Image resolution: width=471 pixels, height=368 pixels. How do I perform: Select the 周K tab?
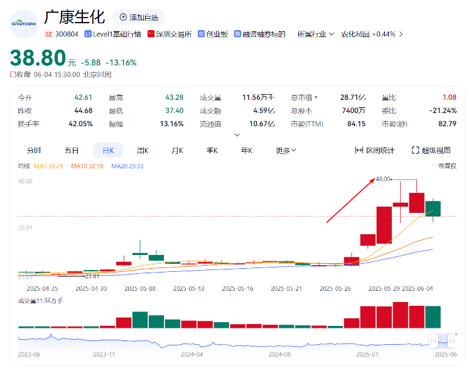[143, 151]
